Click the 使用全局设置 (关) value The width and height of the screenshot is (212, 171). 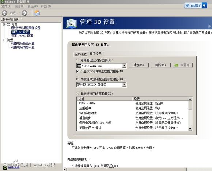pyautogui.click(x=148, y=108)
